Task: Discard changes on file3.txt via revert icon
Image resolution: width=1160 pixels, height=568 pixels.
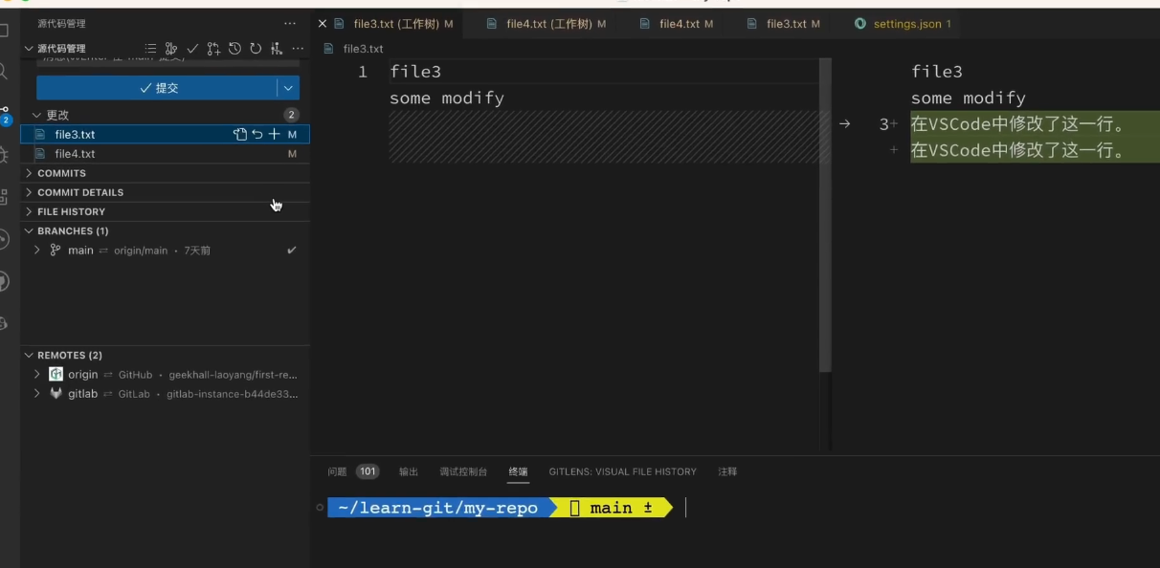Action: click(x=258, y=134)
